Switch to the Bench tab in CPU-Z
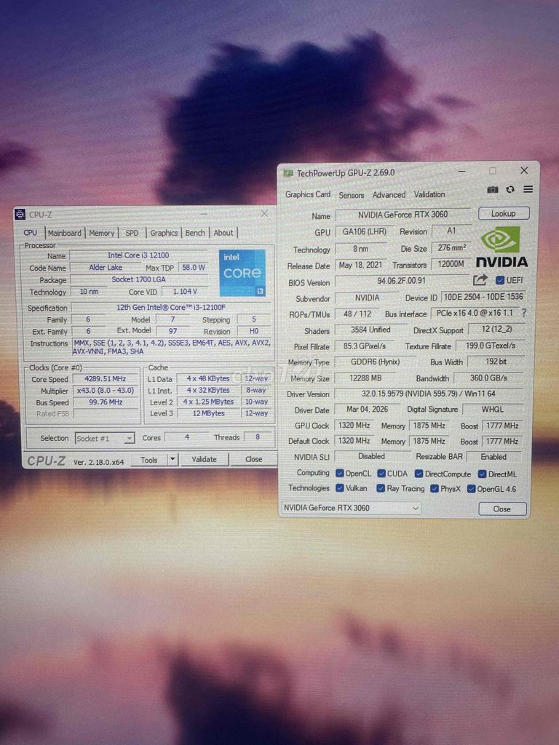 [x=195, y=233]
